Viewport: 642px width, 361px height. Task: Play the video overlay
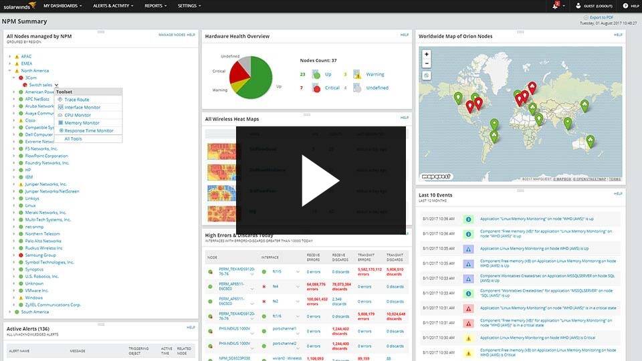coord(320,180)
